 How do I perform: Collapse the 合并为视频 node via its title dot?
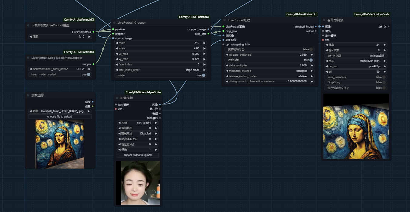pyautogui.click(x=324, y=20)
